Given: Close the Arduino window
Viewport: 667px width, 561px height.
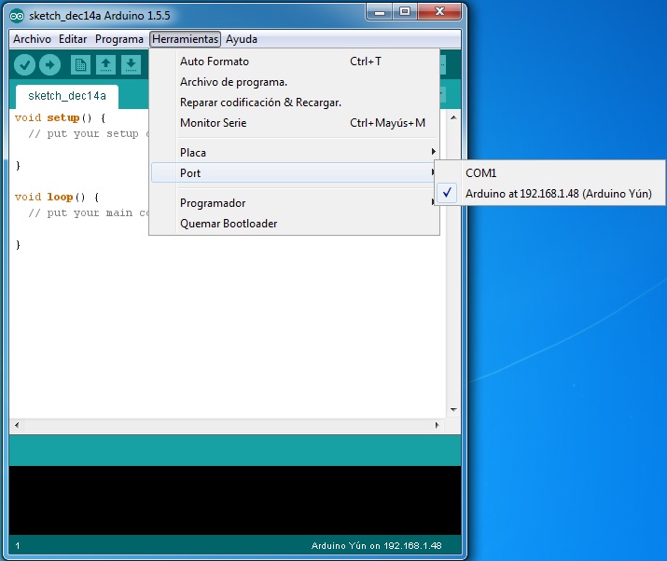Looking at the screenshot, I should coord(439,11).
